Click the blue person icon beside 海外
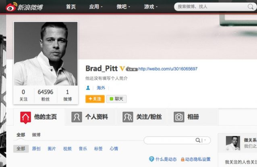Image resolution: width=257 pixels, height=167 pixels. pyautogui.click(x=88, y=88)
